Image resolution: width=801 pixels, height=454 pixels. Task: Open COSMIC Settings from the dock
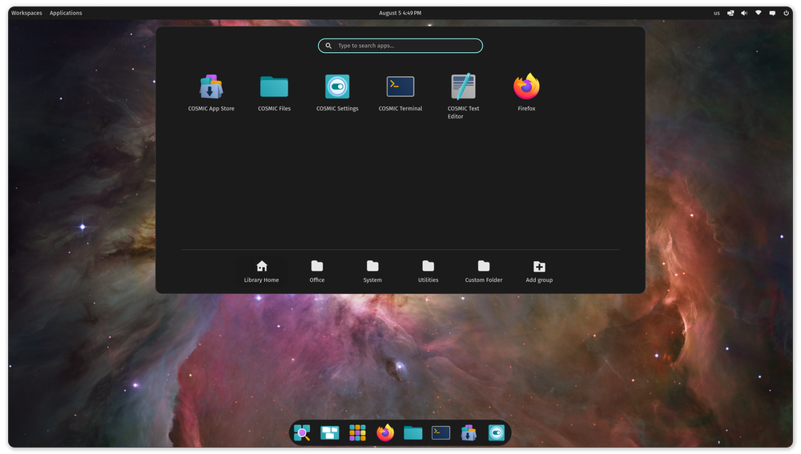click(x=496, y=433)
